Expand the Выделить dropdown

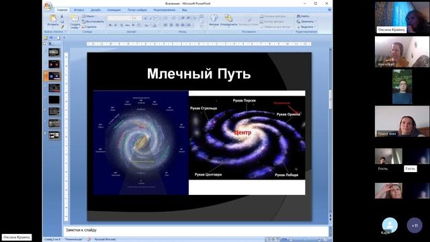click(x=306, y=27)
